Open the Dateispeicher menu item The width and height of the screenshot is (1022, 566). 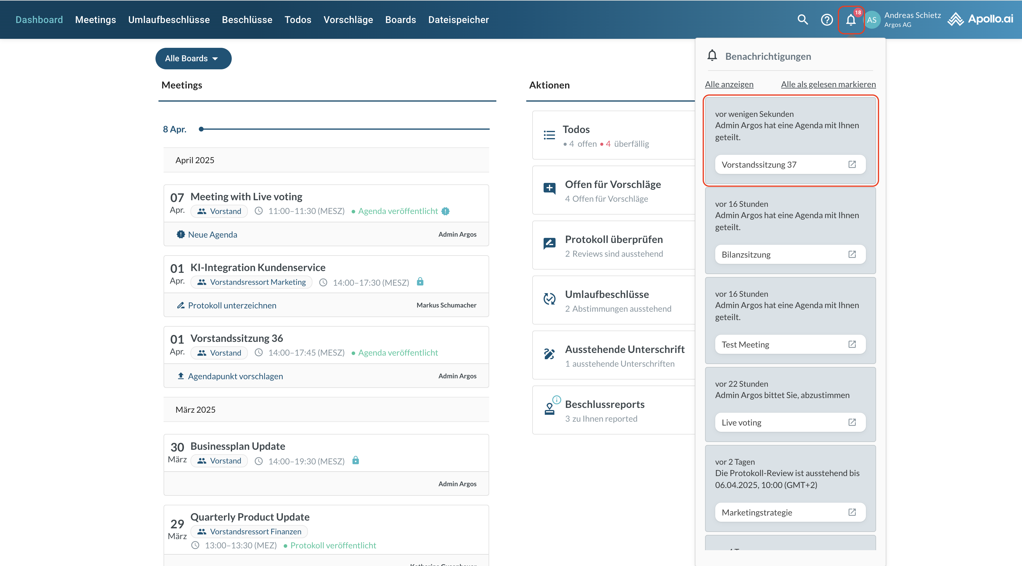coord(458,19)
